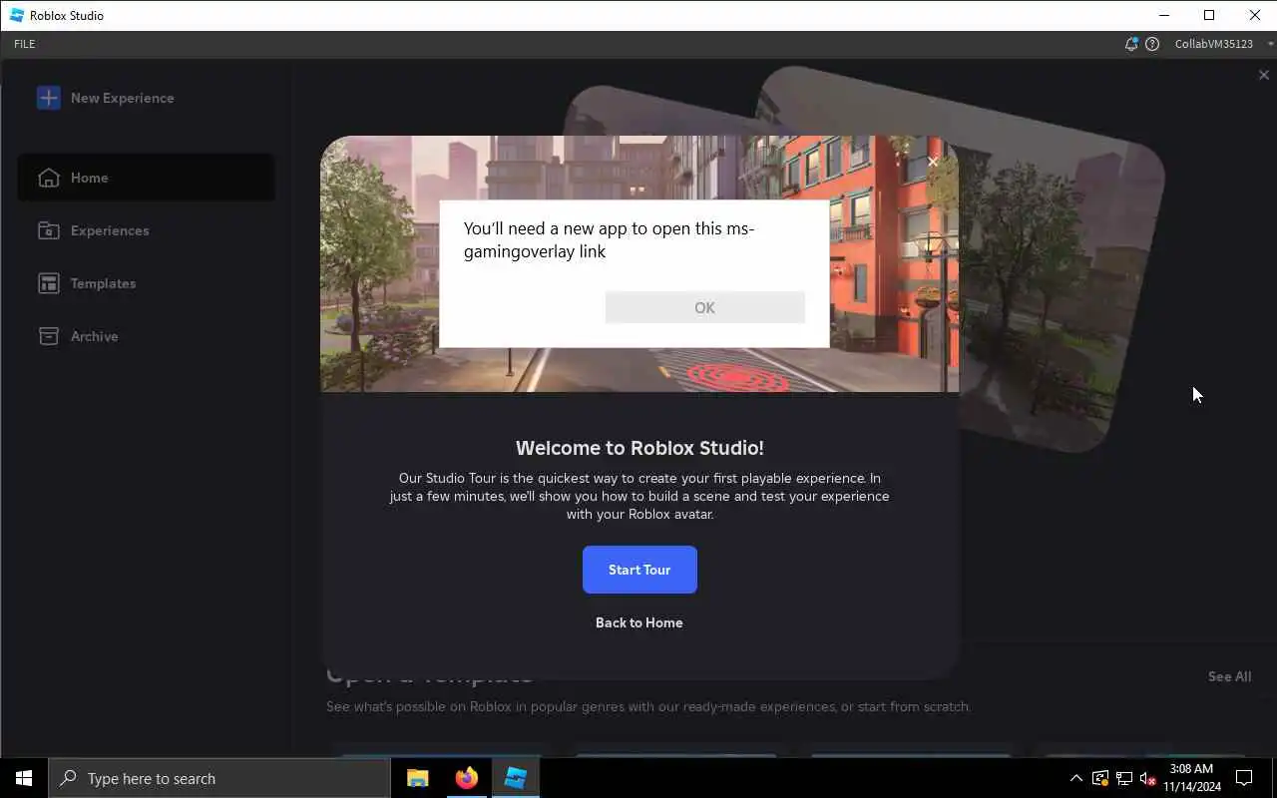Start the Studio Tour

pyautogui.click(x=639, y=570)
